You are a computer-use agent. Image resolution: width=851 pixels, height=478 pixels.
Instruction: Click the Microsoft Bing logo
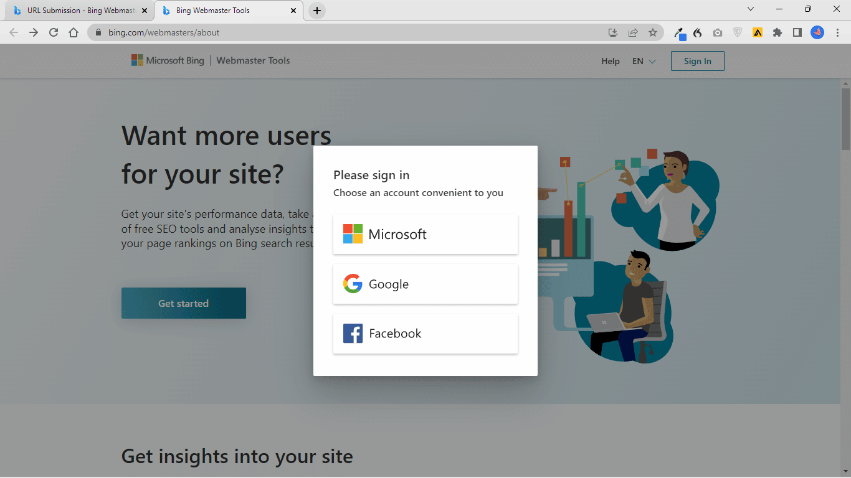click(168, 60)
